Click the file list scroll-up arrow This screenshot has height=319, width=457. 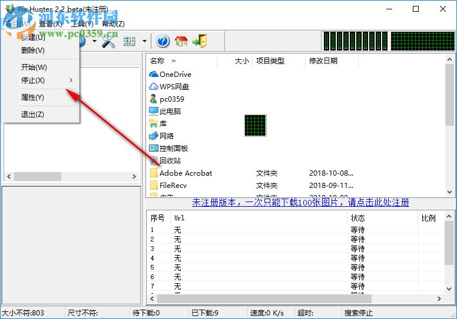pyautogui.click(x=449, y=59)
